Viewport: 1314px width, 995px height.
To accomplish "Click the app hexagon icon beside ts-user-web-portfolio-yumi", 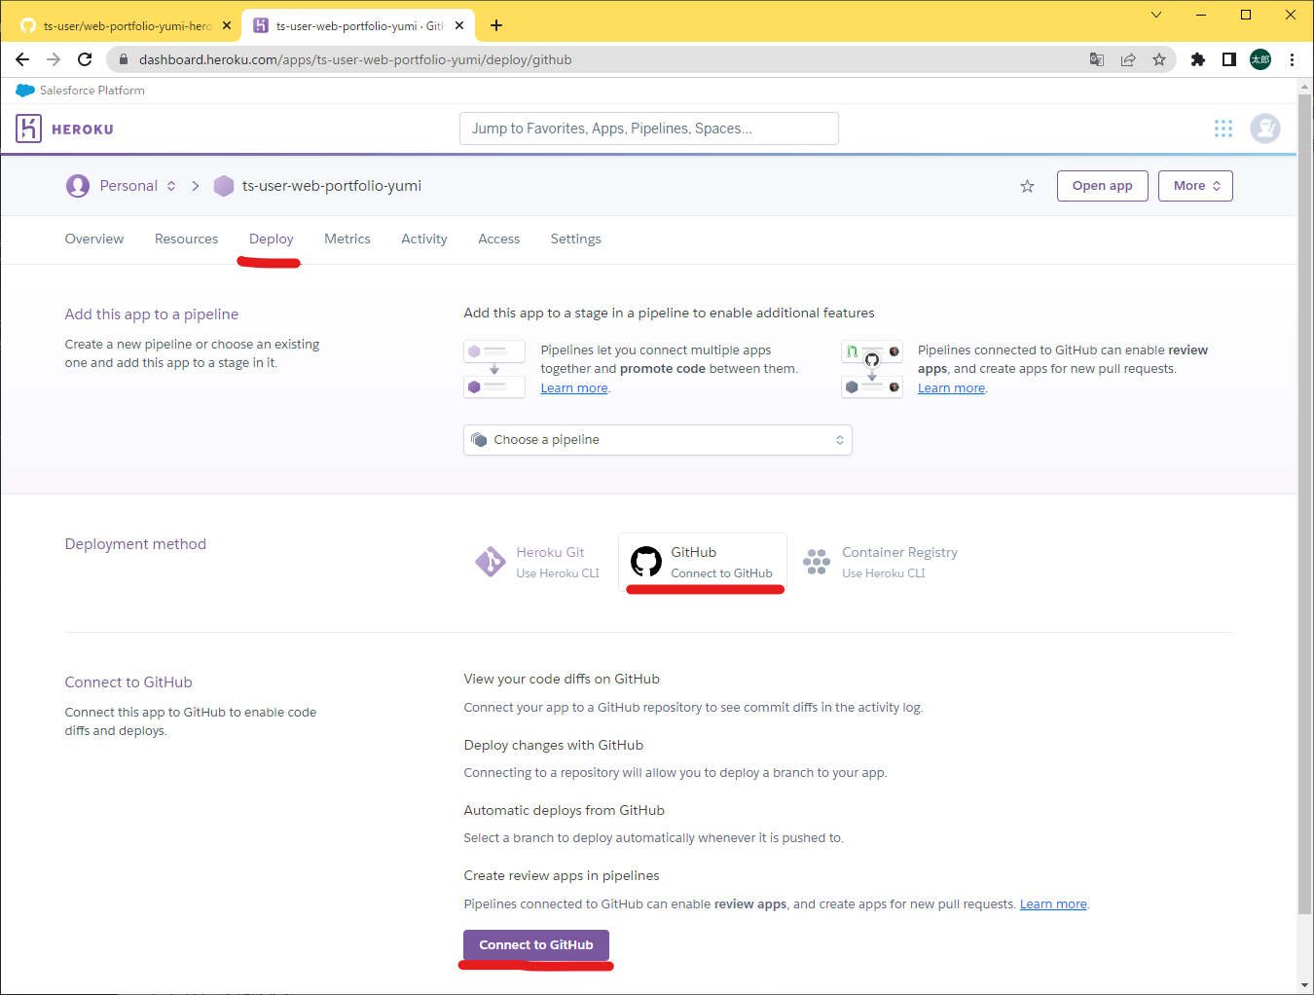I will 224,186.
